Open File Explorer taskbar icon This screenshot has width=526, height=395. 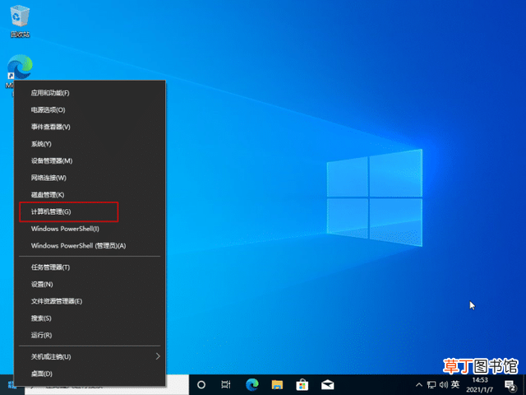(x=277, y=384)
